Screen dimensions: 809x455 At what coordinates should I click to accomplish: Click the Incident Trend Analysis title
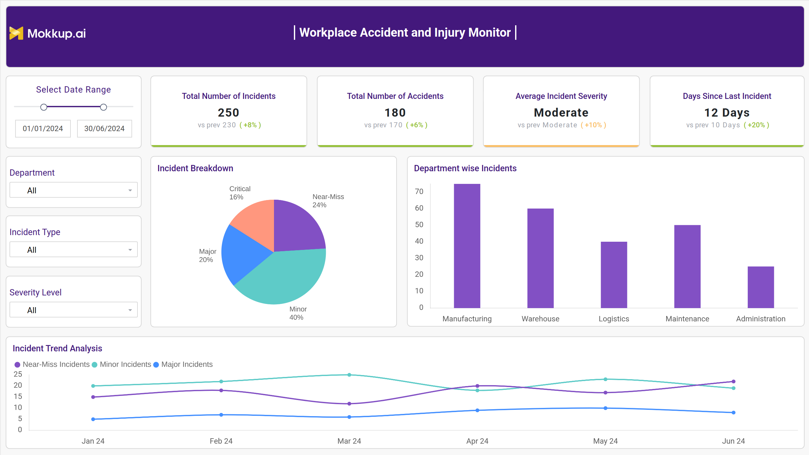pos(57,348)
